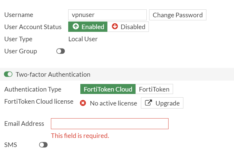Screen dimensions: 234x154
Task: Set account status to Enabled text
Action: (93, 27)
